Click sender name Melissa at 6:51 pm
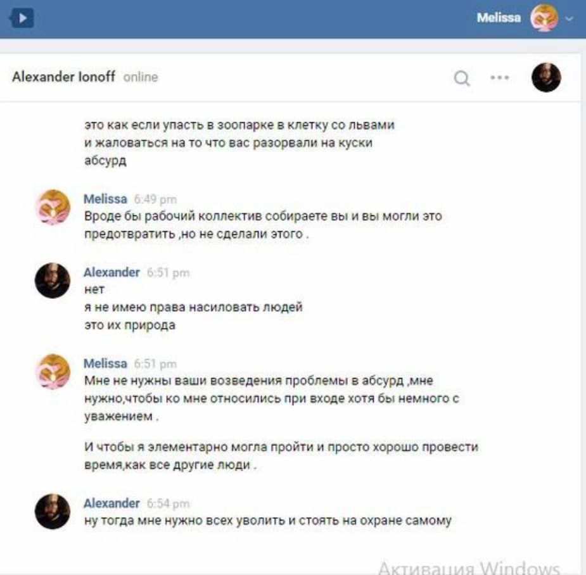The width and height of the screenshot is (586, 575). (105, 363)
